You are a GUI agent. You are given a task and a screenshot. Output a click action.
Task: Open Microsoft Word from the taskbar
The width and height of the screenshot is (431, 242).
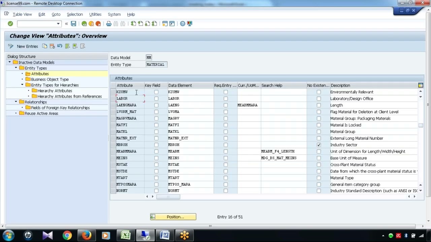[165, 235]
